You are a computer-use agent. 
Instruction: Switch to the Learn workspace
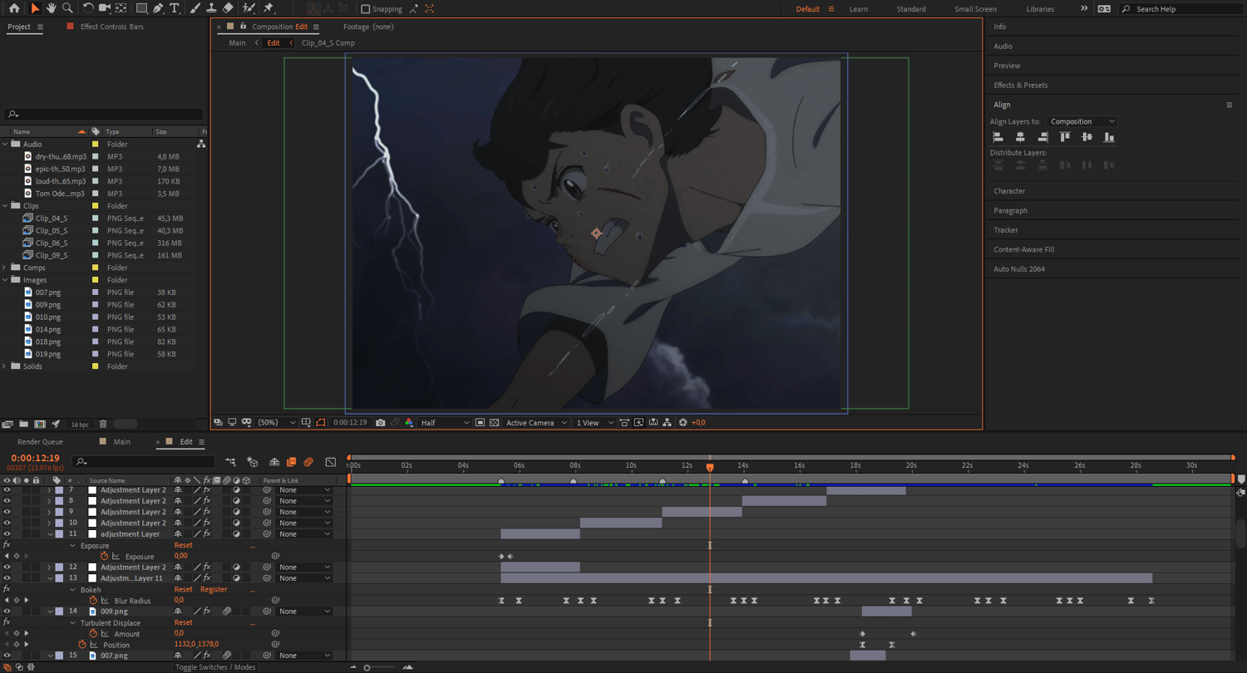[859, 9]
